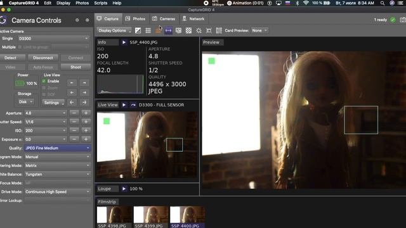This screenshot has width=406, height=228.
Task: Select the SSP_4399.JPG filmstrip thumbnail
Action: coord(151,217)
